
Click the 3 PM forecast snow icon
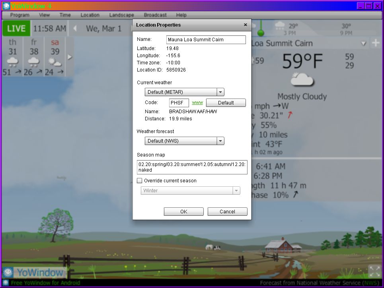click(280, 25)
